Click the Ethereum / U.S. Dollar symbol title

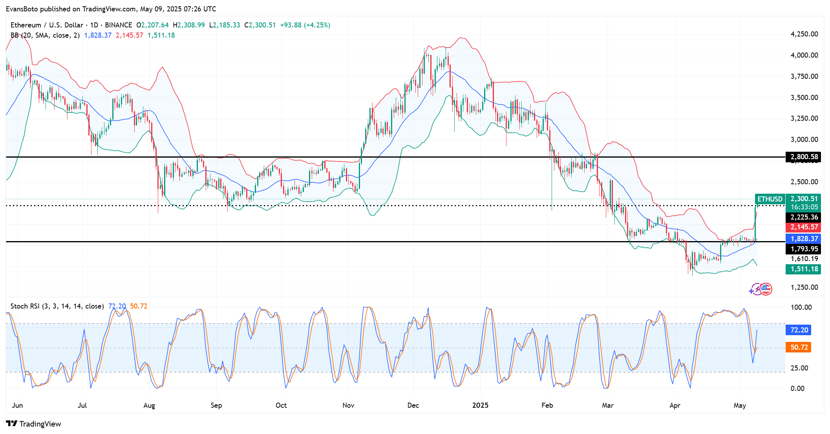tap(47, 25)
